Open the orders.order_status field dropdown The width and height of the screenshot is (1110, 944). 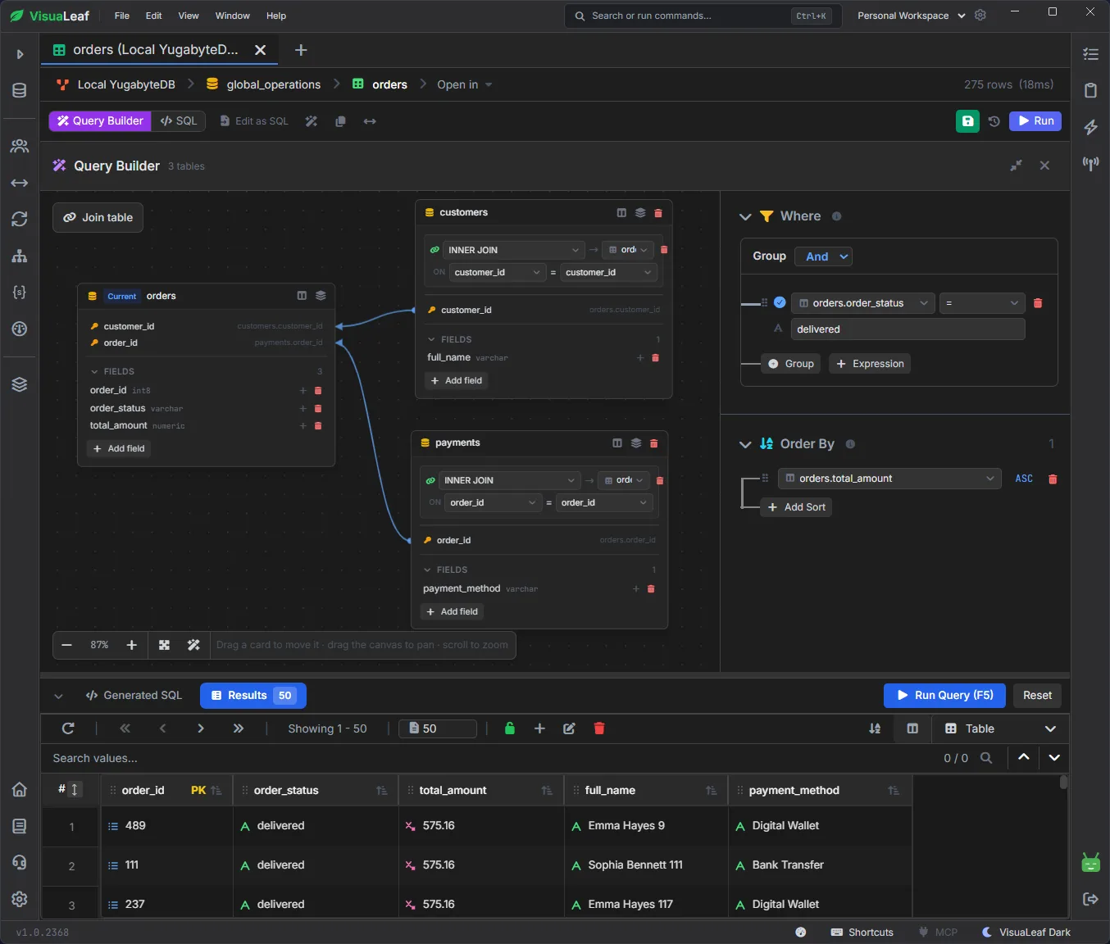point(863,303)
